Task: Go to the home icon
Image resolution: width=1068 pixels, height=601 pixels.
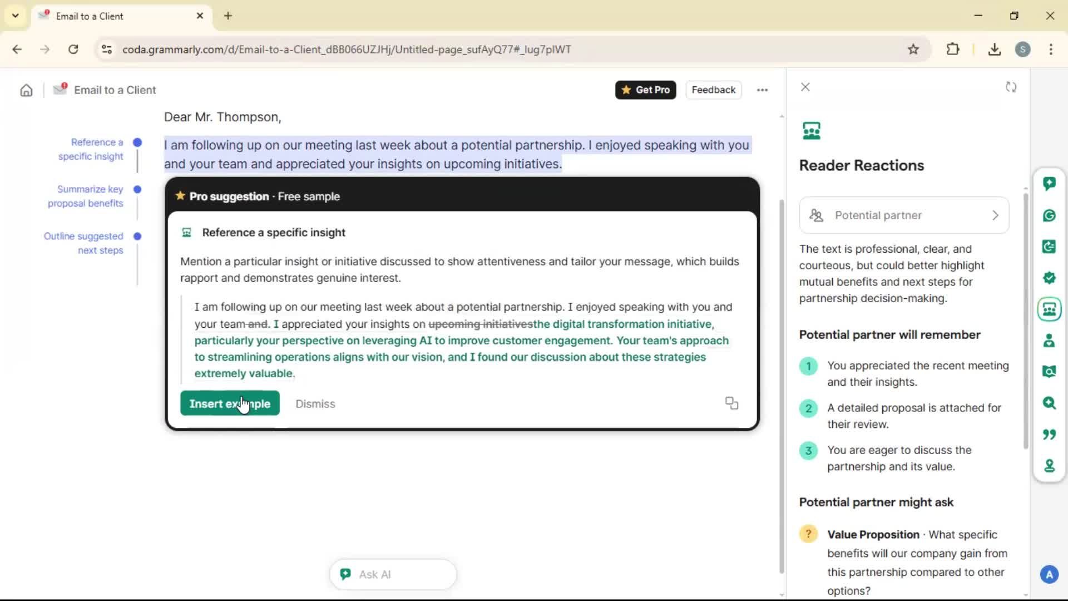Action: 26,90
